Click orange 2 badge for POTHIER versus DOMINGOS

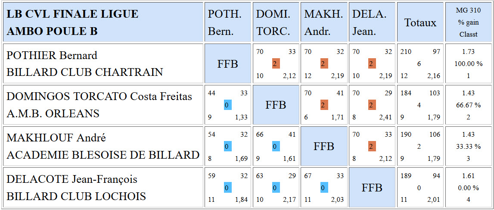[276, 64]
